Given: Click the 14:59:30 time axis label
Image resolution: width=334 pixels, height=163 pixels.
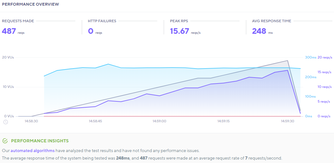Looking at the screenshot, I should click(x=288, y=121).
